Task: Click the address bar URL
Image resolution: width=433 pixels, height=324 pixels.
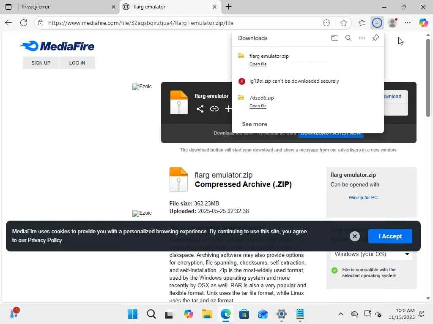Action: pyautogui.click(x=140, y=23)
